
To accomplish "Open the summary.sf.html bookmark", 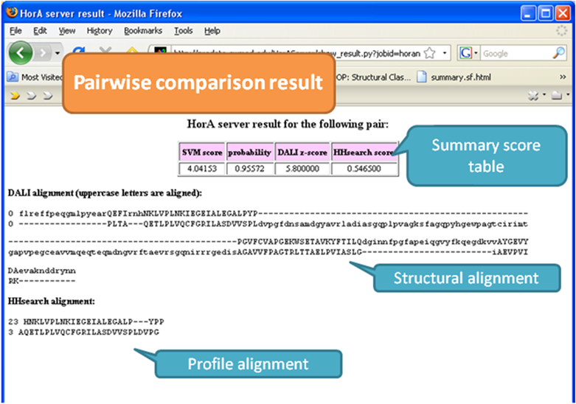I will [457, 76].
